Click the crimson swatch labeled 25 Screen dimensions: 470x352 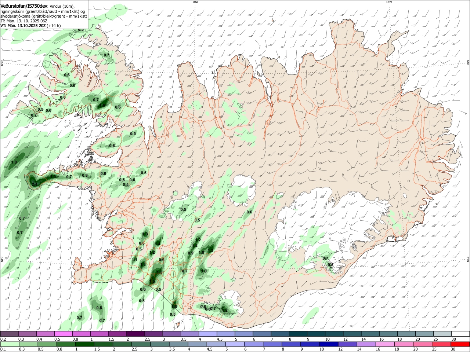[441, 344]
